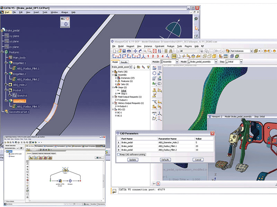Select the Pan View tool in Abaqus
277x207 pixels.
click(135, 51)
